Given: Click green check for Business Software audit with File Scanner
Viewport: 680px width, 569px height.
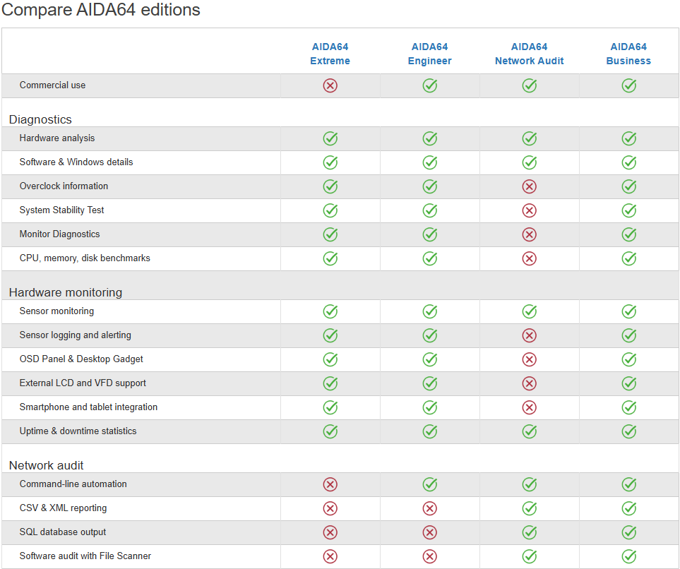Looking at the screenshot, I should pos(628,556).
